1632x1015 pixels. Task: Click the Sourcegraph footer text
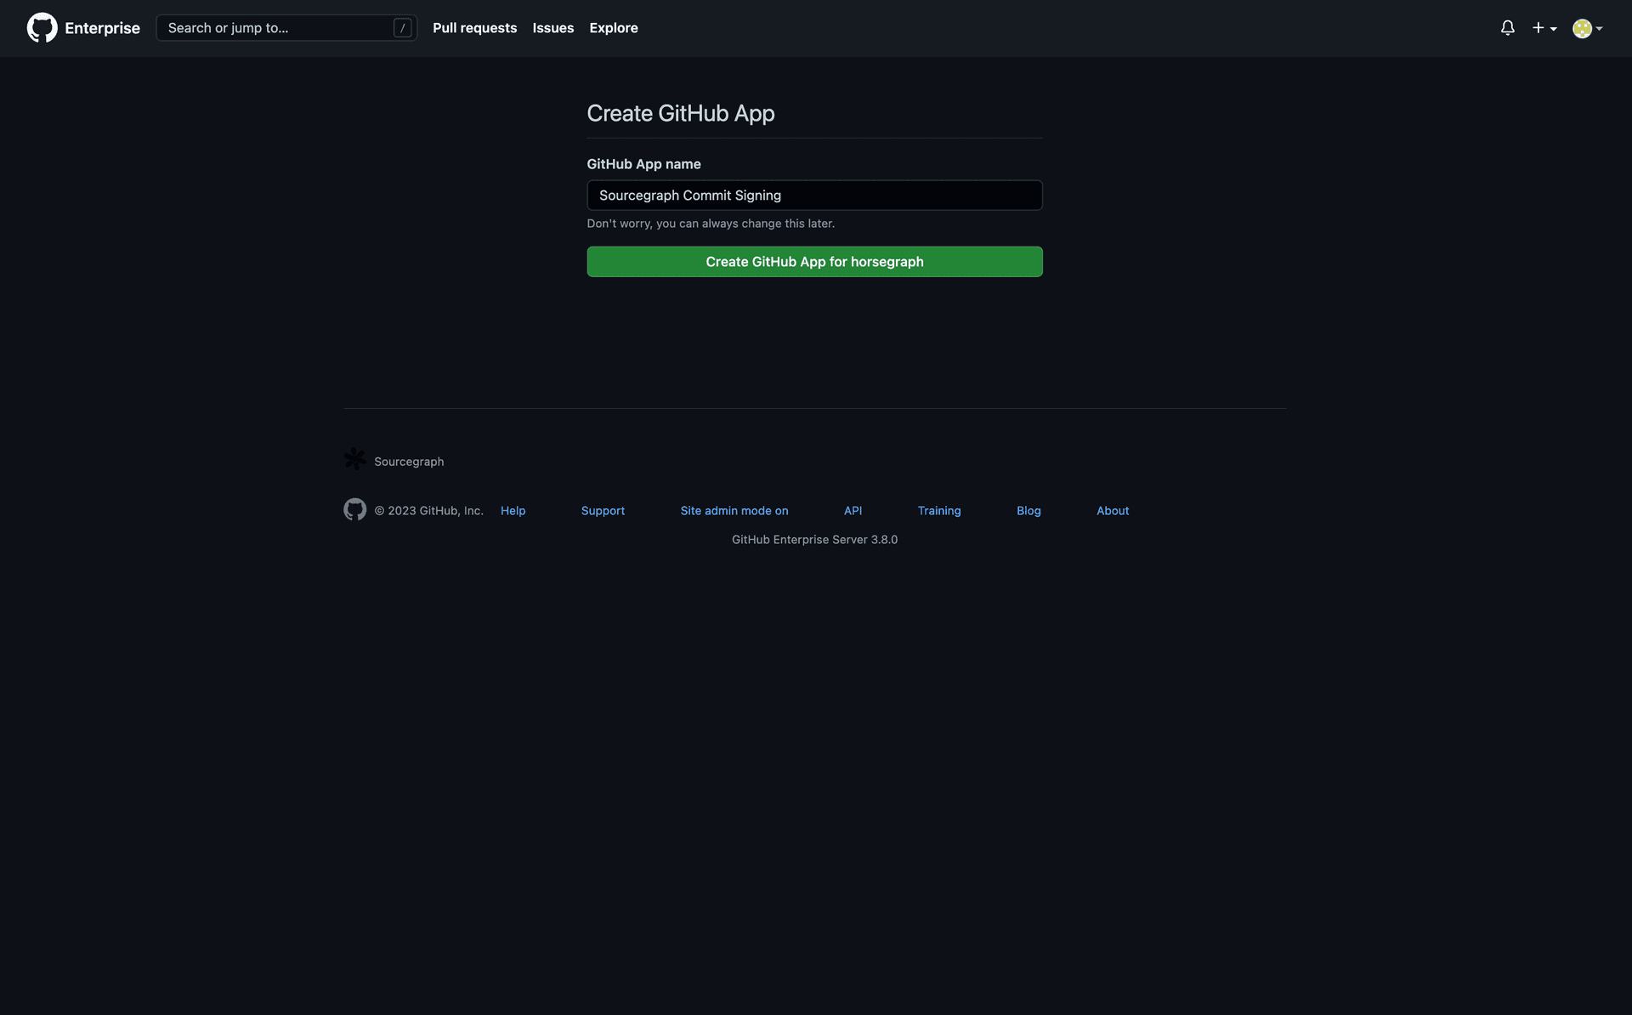pyautogui.click(x=409, y=462)
